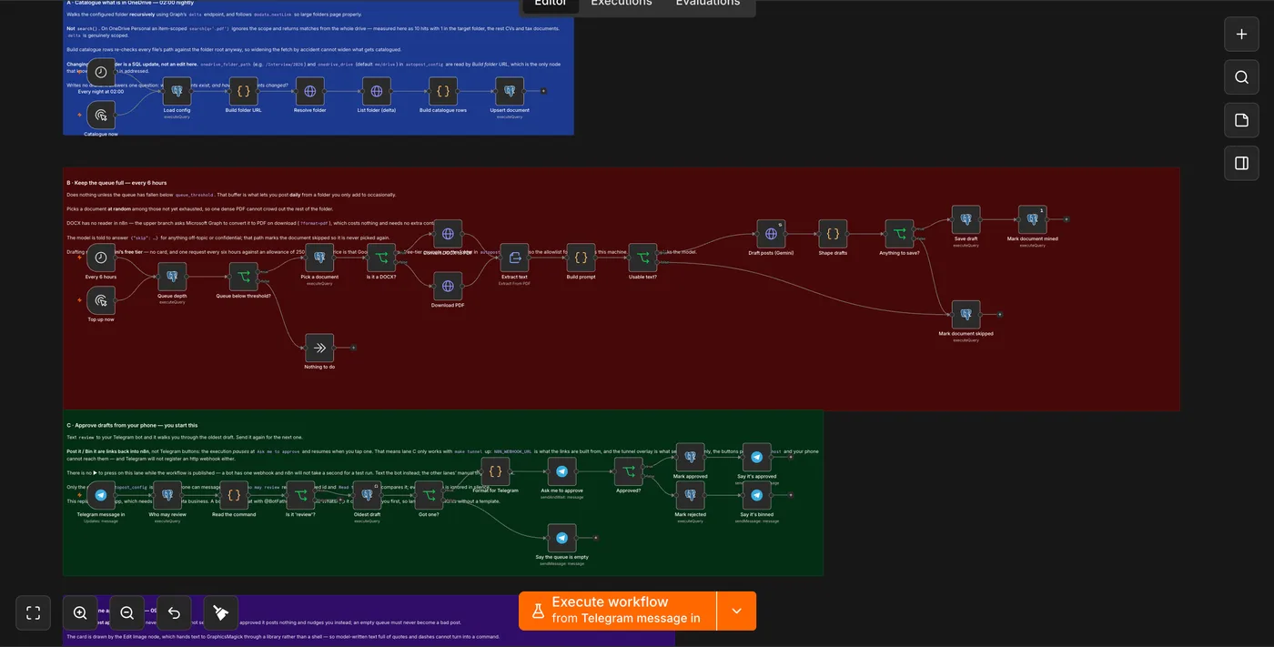Select the 'B · Keep the queue full' sticky note title
The height and width of the screenshot is (647, 1274).
116,183
